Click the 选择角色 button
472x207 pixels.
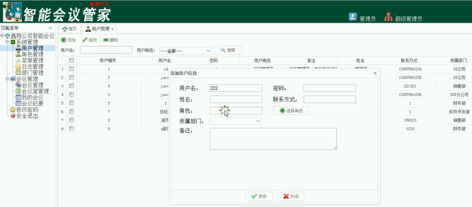tap(291, 111)
